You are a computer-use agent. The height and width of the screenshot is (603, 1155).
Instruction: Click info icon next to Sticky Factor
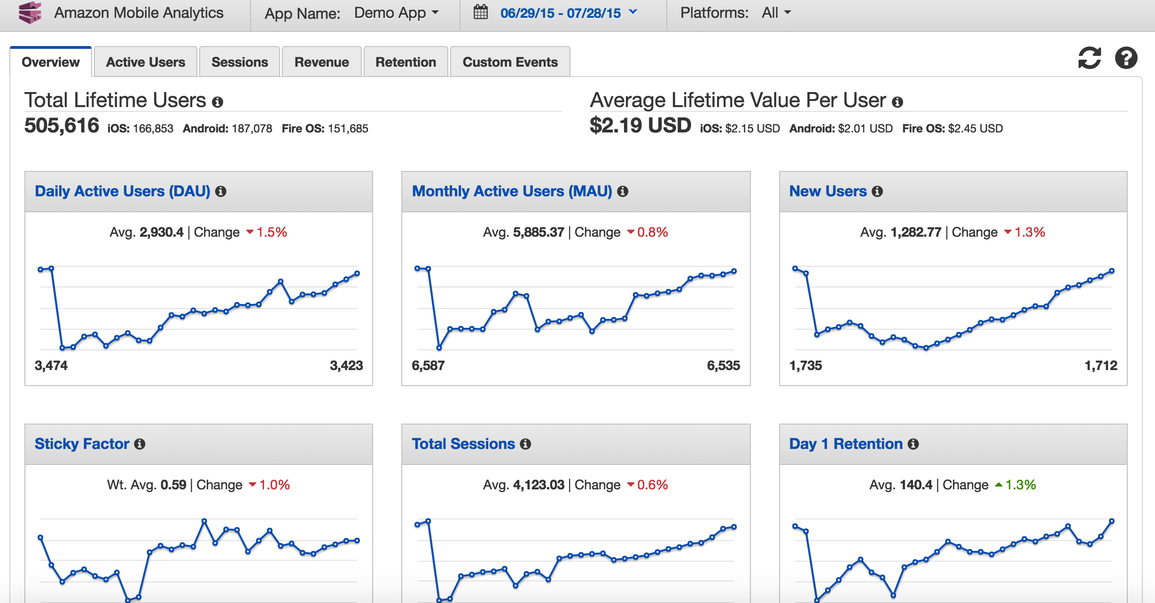pos(140,444)
